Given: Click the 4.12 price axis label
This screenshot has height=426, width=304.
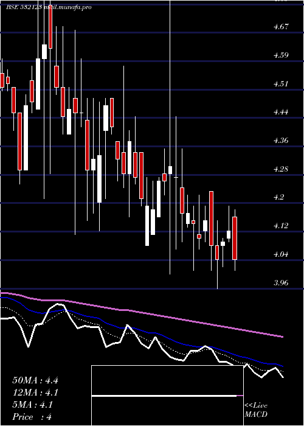Looking at the screenshot, I should [281, 226].
